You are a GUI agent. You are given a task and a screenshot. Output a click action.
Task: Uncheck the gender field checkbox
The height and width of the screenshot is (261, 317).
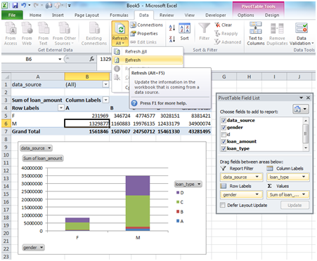(x=224, y=128)
